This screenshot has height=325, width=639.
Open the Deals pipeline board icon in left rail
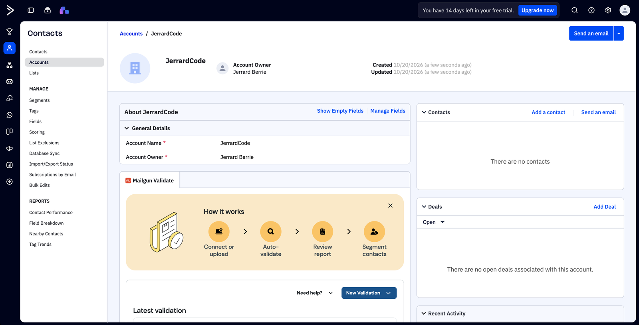pos(10,131)
